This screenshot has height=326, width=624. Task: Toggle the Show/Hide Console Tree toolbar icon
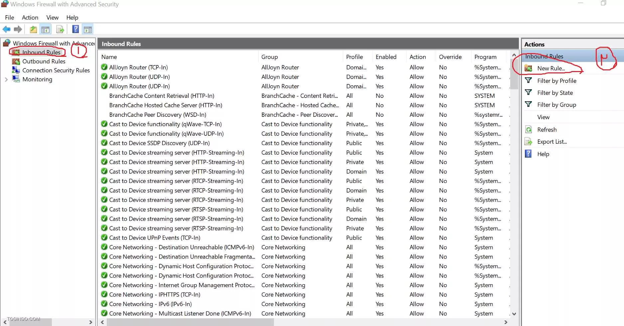tap(45, 30)
